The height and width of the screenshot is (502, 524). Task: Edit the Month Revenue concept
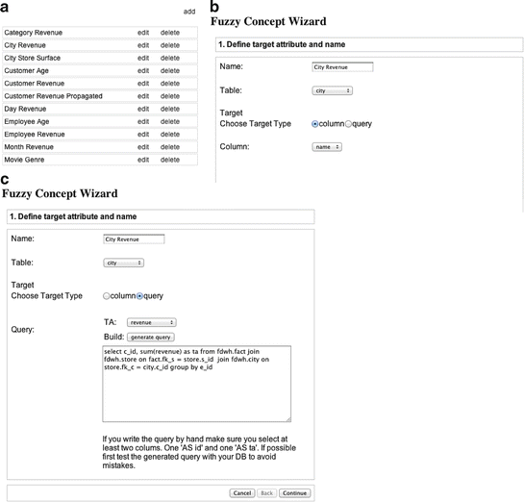click(143, 147)
